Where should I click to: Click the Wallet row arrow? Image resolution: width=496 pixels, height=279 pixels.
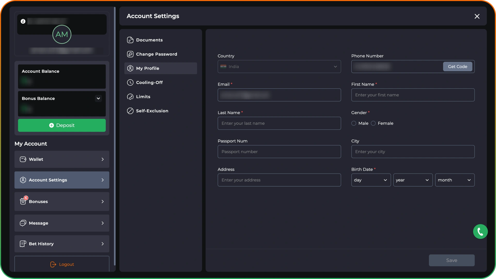click(x=103, y=159)
